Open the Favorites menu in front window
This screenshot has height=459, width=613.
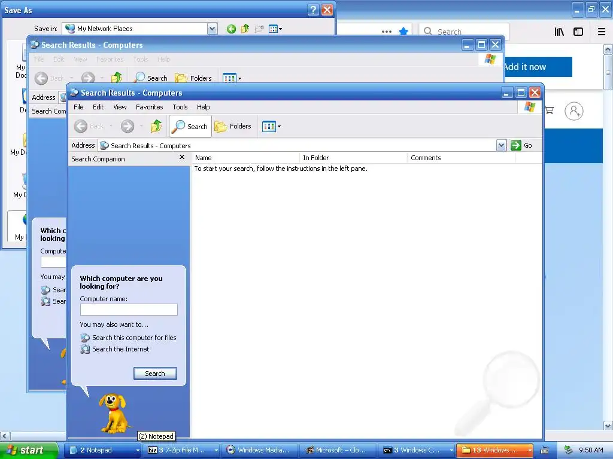tap(149, 107)
